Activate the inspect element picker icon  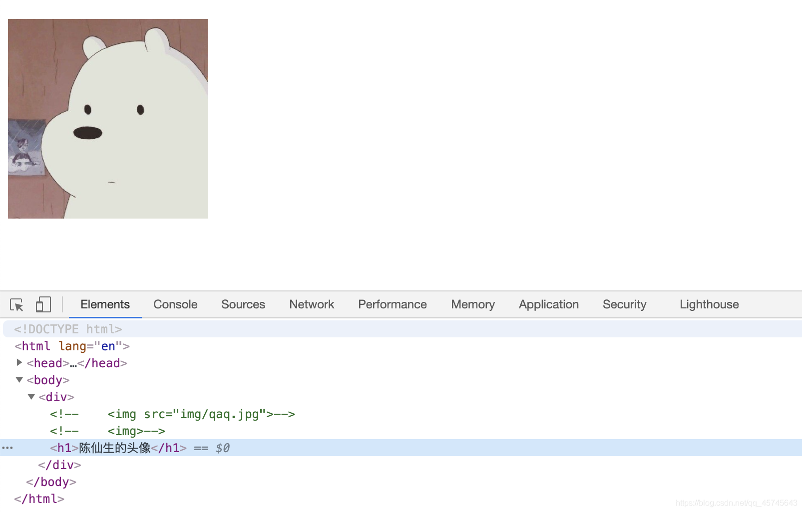click(16, 304)
